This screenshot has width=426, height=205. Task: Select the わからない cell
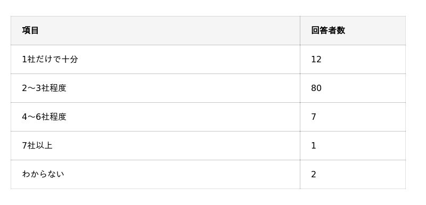coord(155,174)
